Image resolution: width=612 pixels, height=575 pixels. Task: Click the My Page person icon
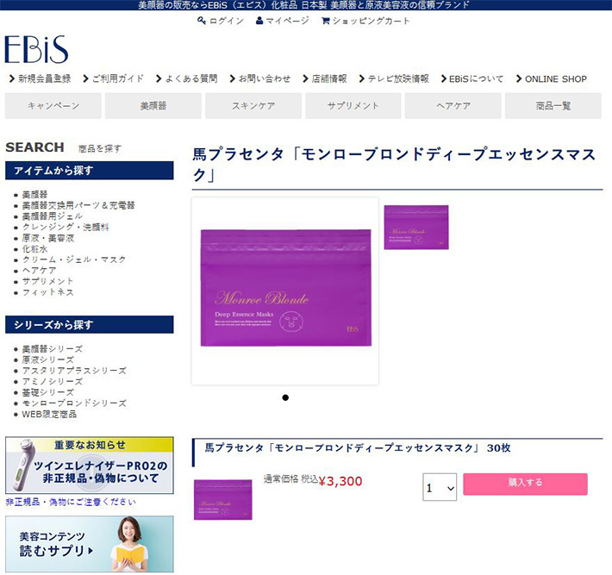coord(259,21)
